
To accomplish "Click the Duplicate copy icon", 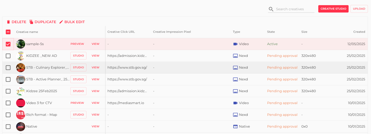I will click(x=31, y=22).
